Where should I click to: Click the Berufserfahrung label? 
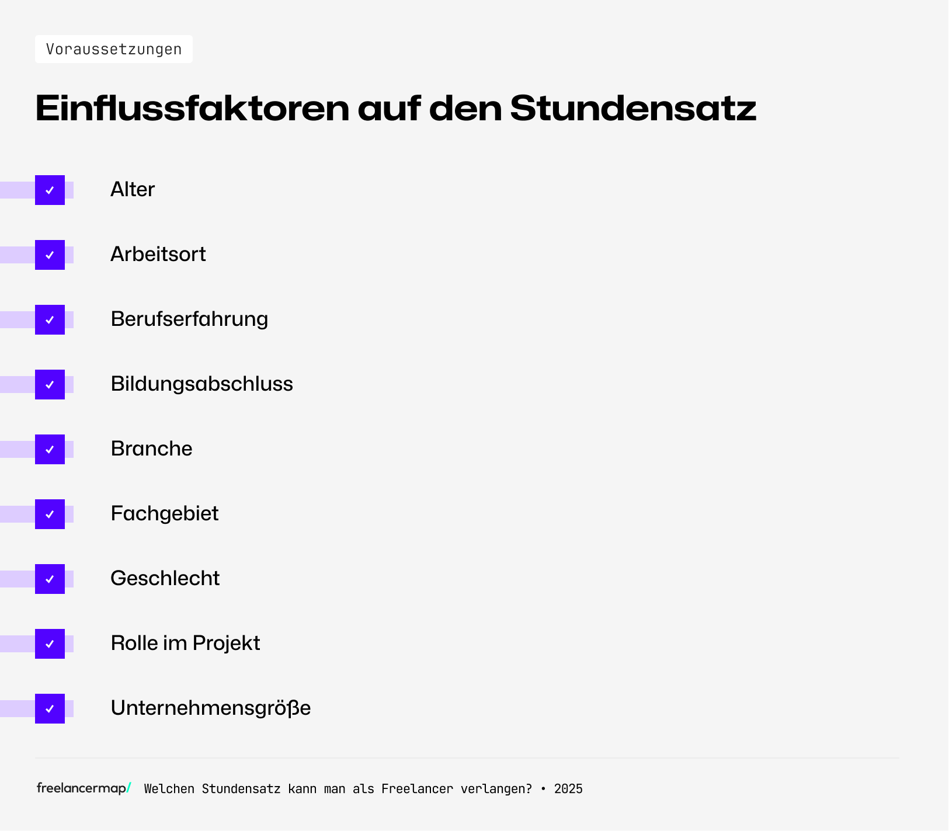189,319
